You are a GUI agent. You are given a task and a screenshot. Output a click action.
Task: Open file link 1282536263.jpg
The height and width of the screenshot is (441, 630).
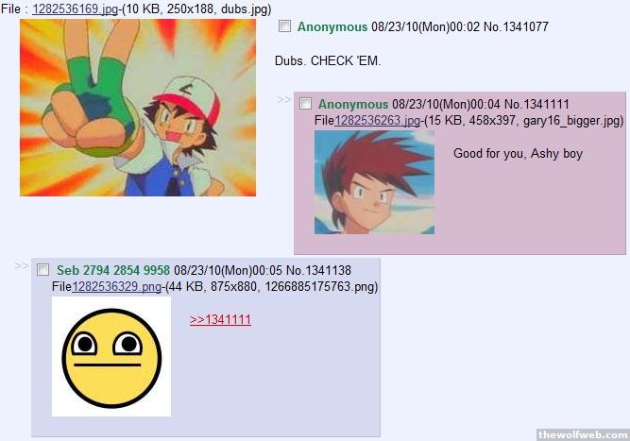coord(377,121)
